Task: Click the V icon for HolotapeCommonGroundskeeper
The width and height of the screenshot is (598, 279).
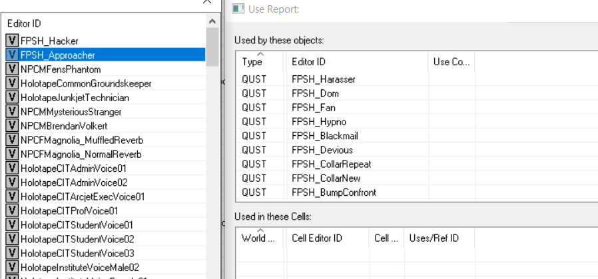Action: pyautogui.click(x=12, y=83)
